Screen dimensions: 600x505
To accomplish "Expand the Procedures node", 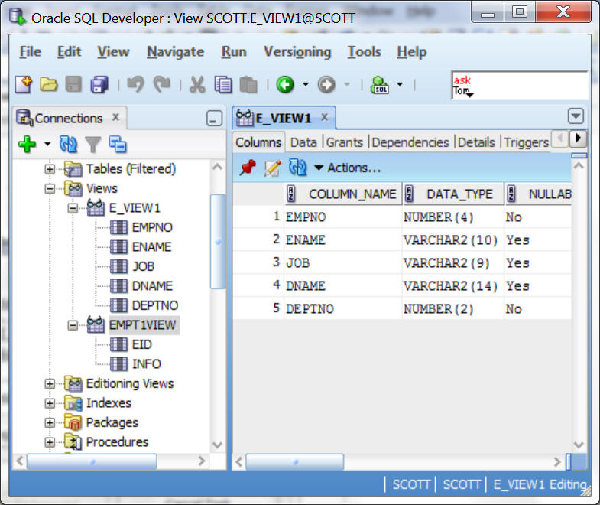I will [50, 442].
